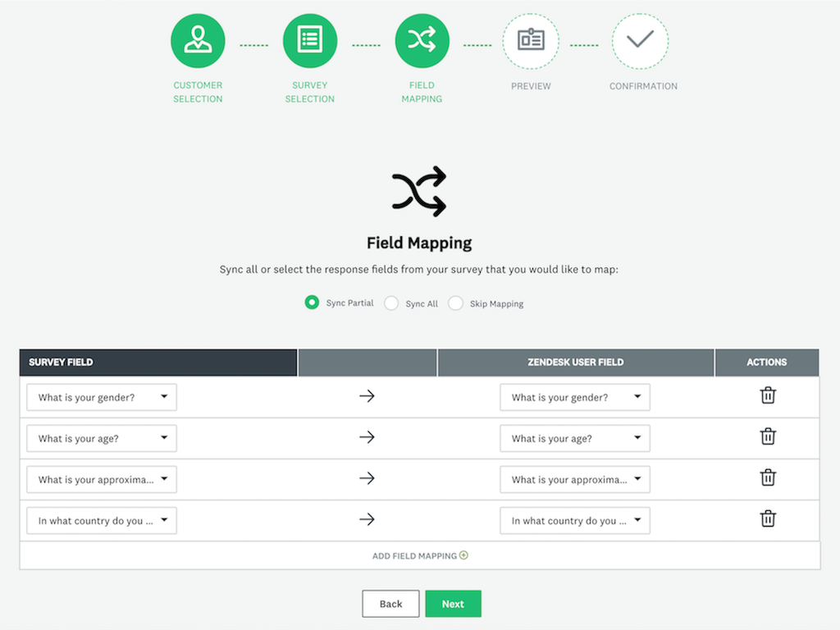The width and height of the screenshot is (840, 630).
Task: Open survey field dropdown for gender question
Action: tap(102, 397)
